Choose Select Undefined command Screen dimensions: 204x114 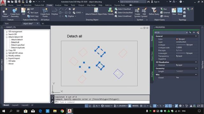[123, 16]
